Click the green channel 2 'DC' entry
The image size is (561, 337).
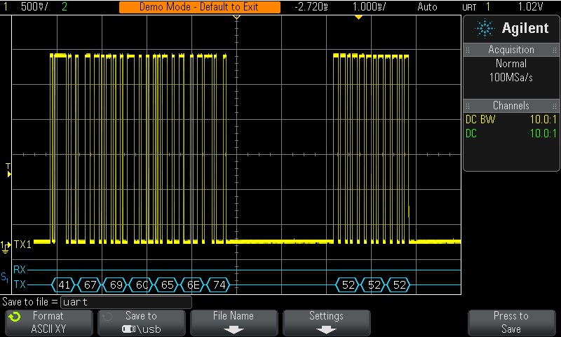coord(471,134)
